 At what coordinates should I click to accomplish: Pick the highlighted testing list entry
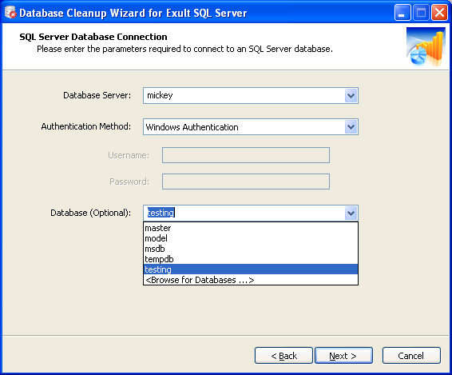click(x=251, y=269)
